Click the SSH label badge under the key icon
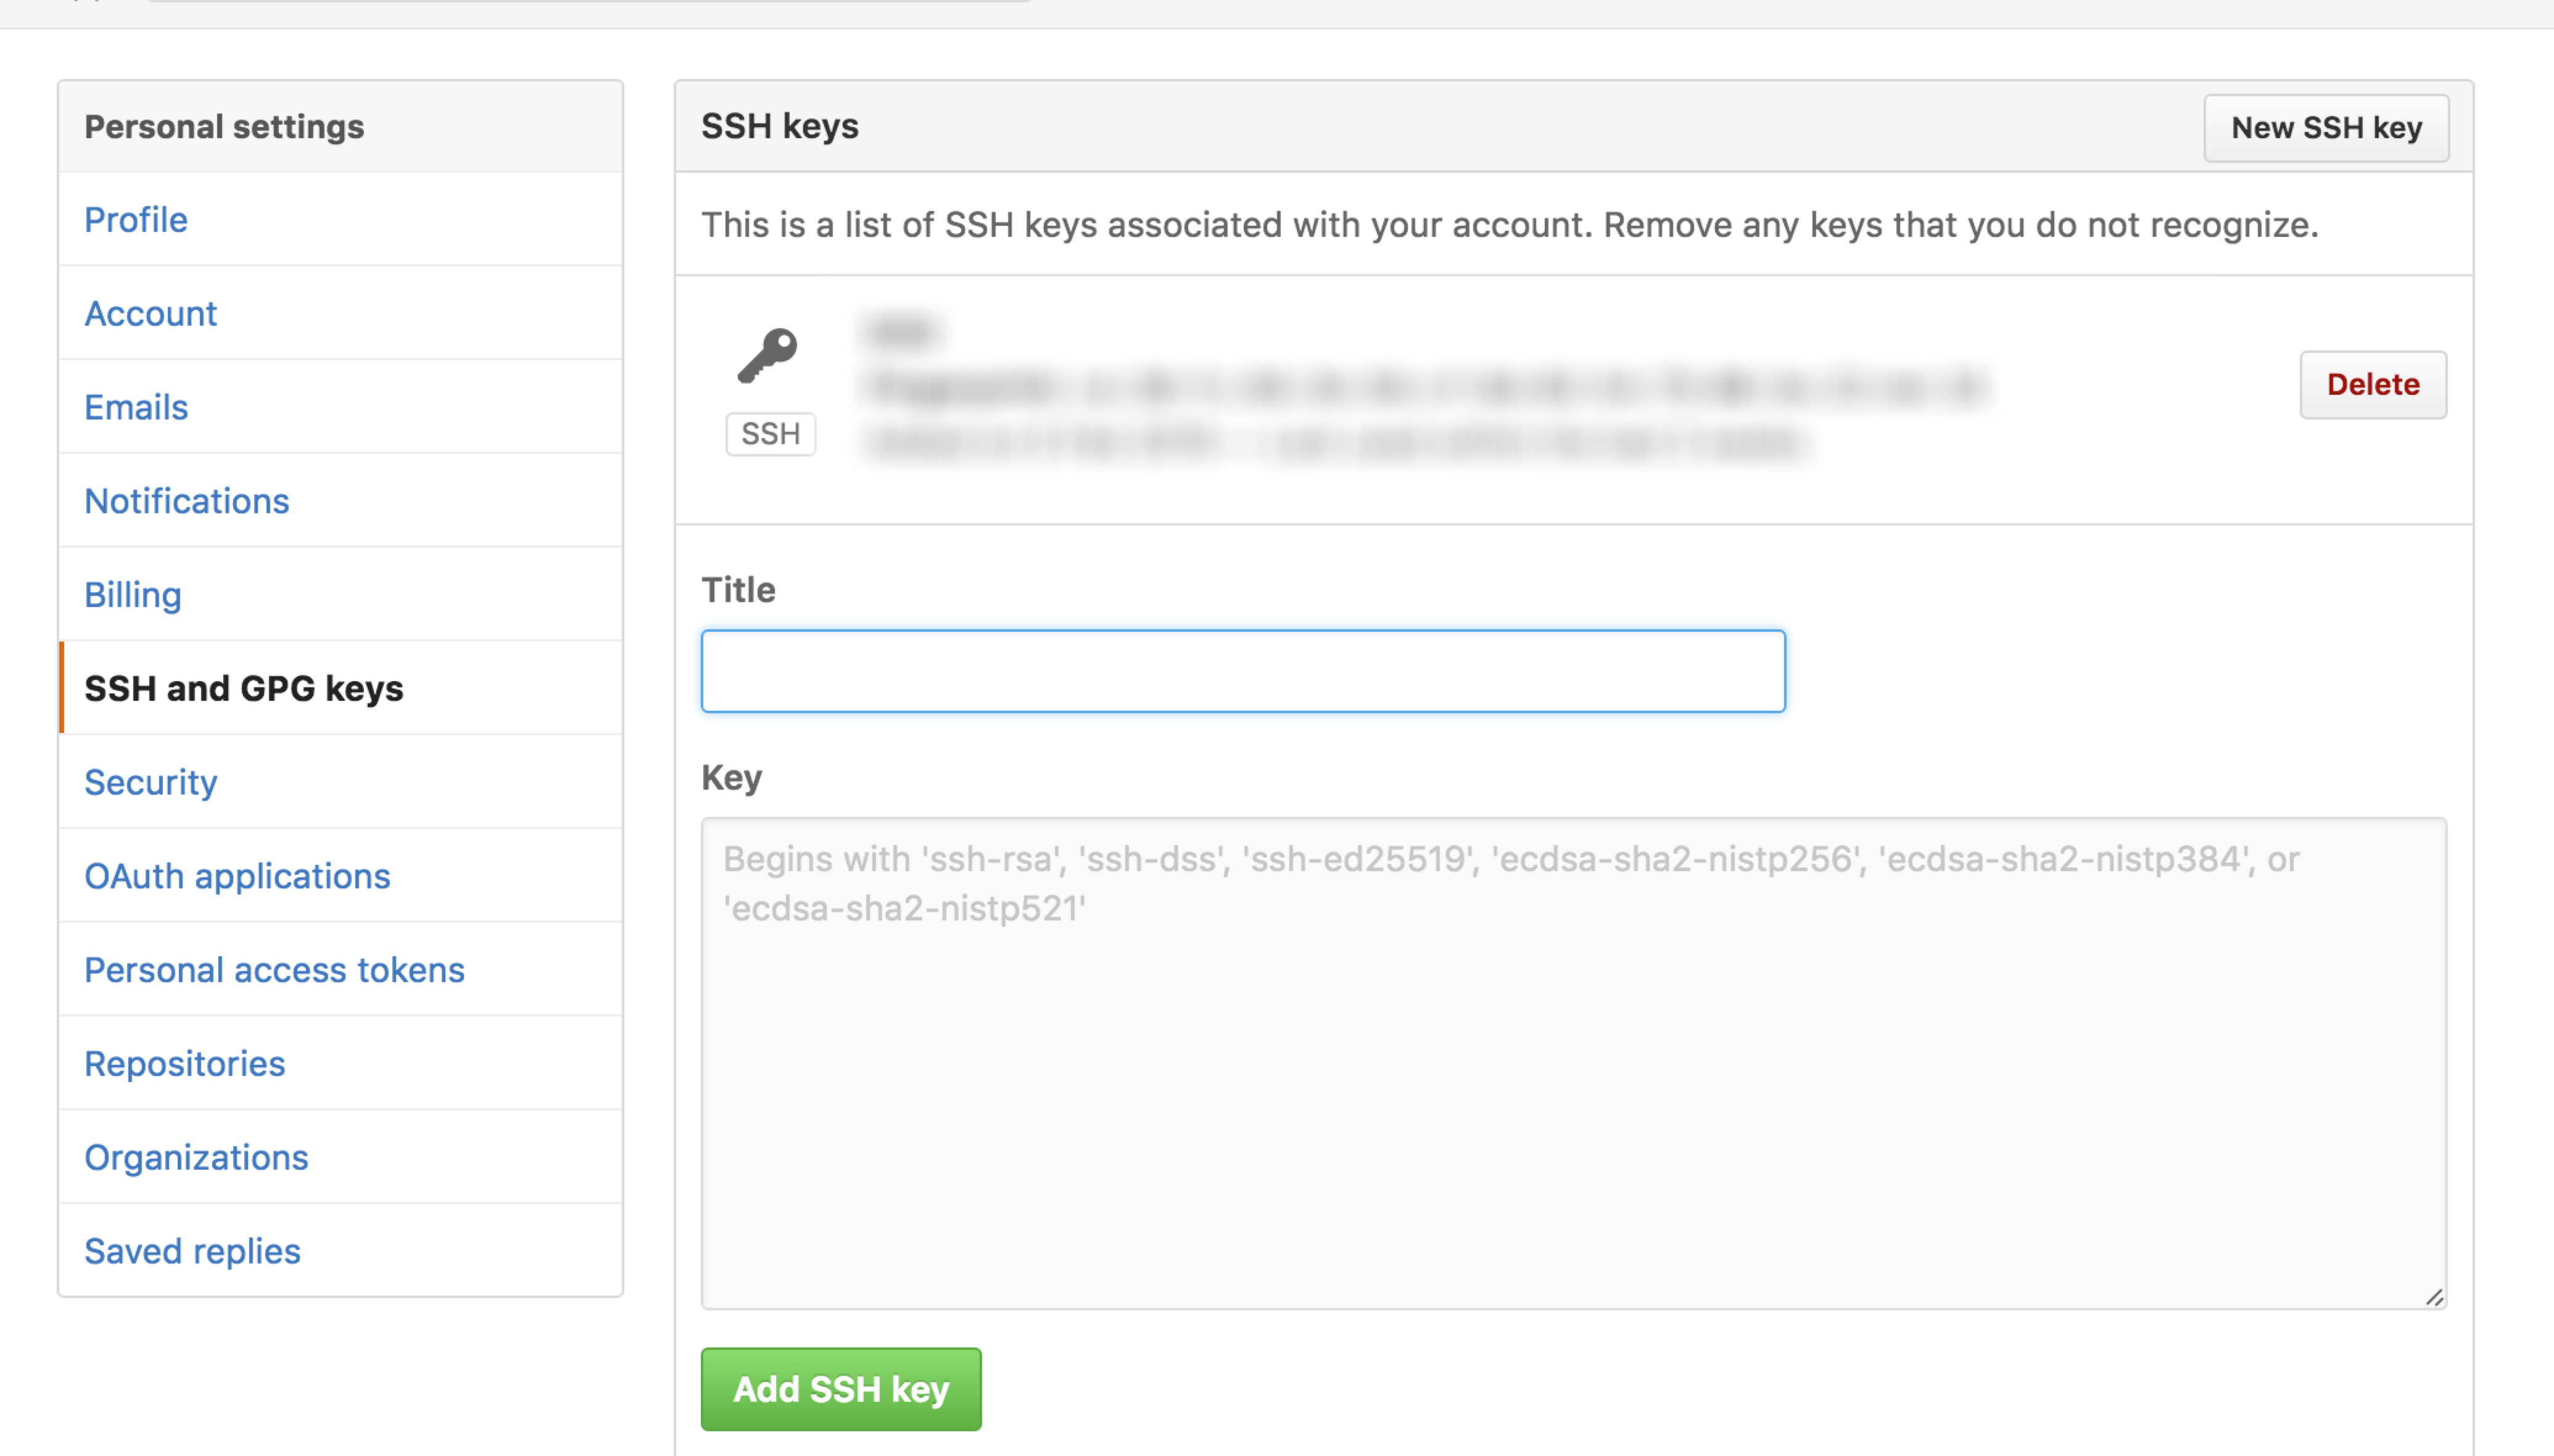Viewport: 2554px width, 1456px height. pyautogui.click(x=770, y=434)
